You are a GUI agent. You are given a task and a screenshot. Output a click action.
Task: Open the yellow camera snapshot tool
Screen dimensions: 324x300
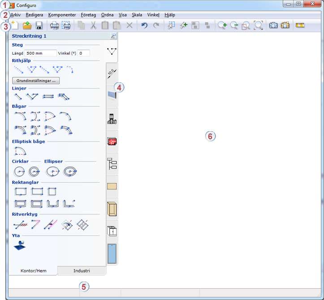tap(285, 25)
